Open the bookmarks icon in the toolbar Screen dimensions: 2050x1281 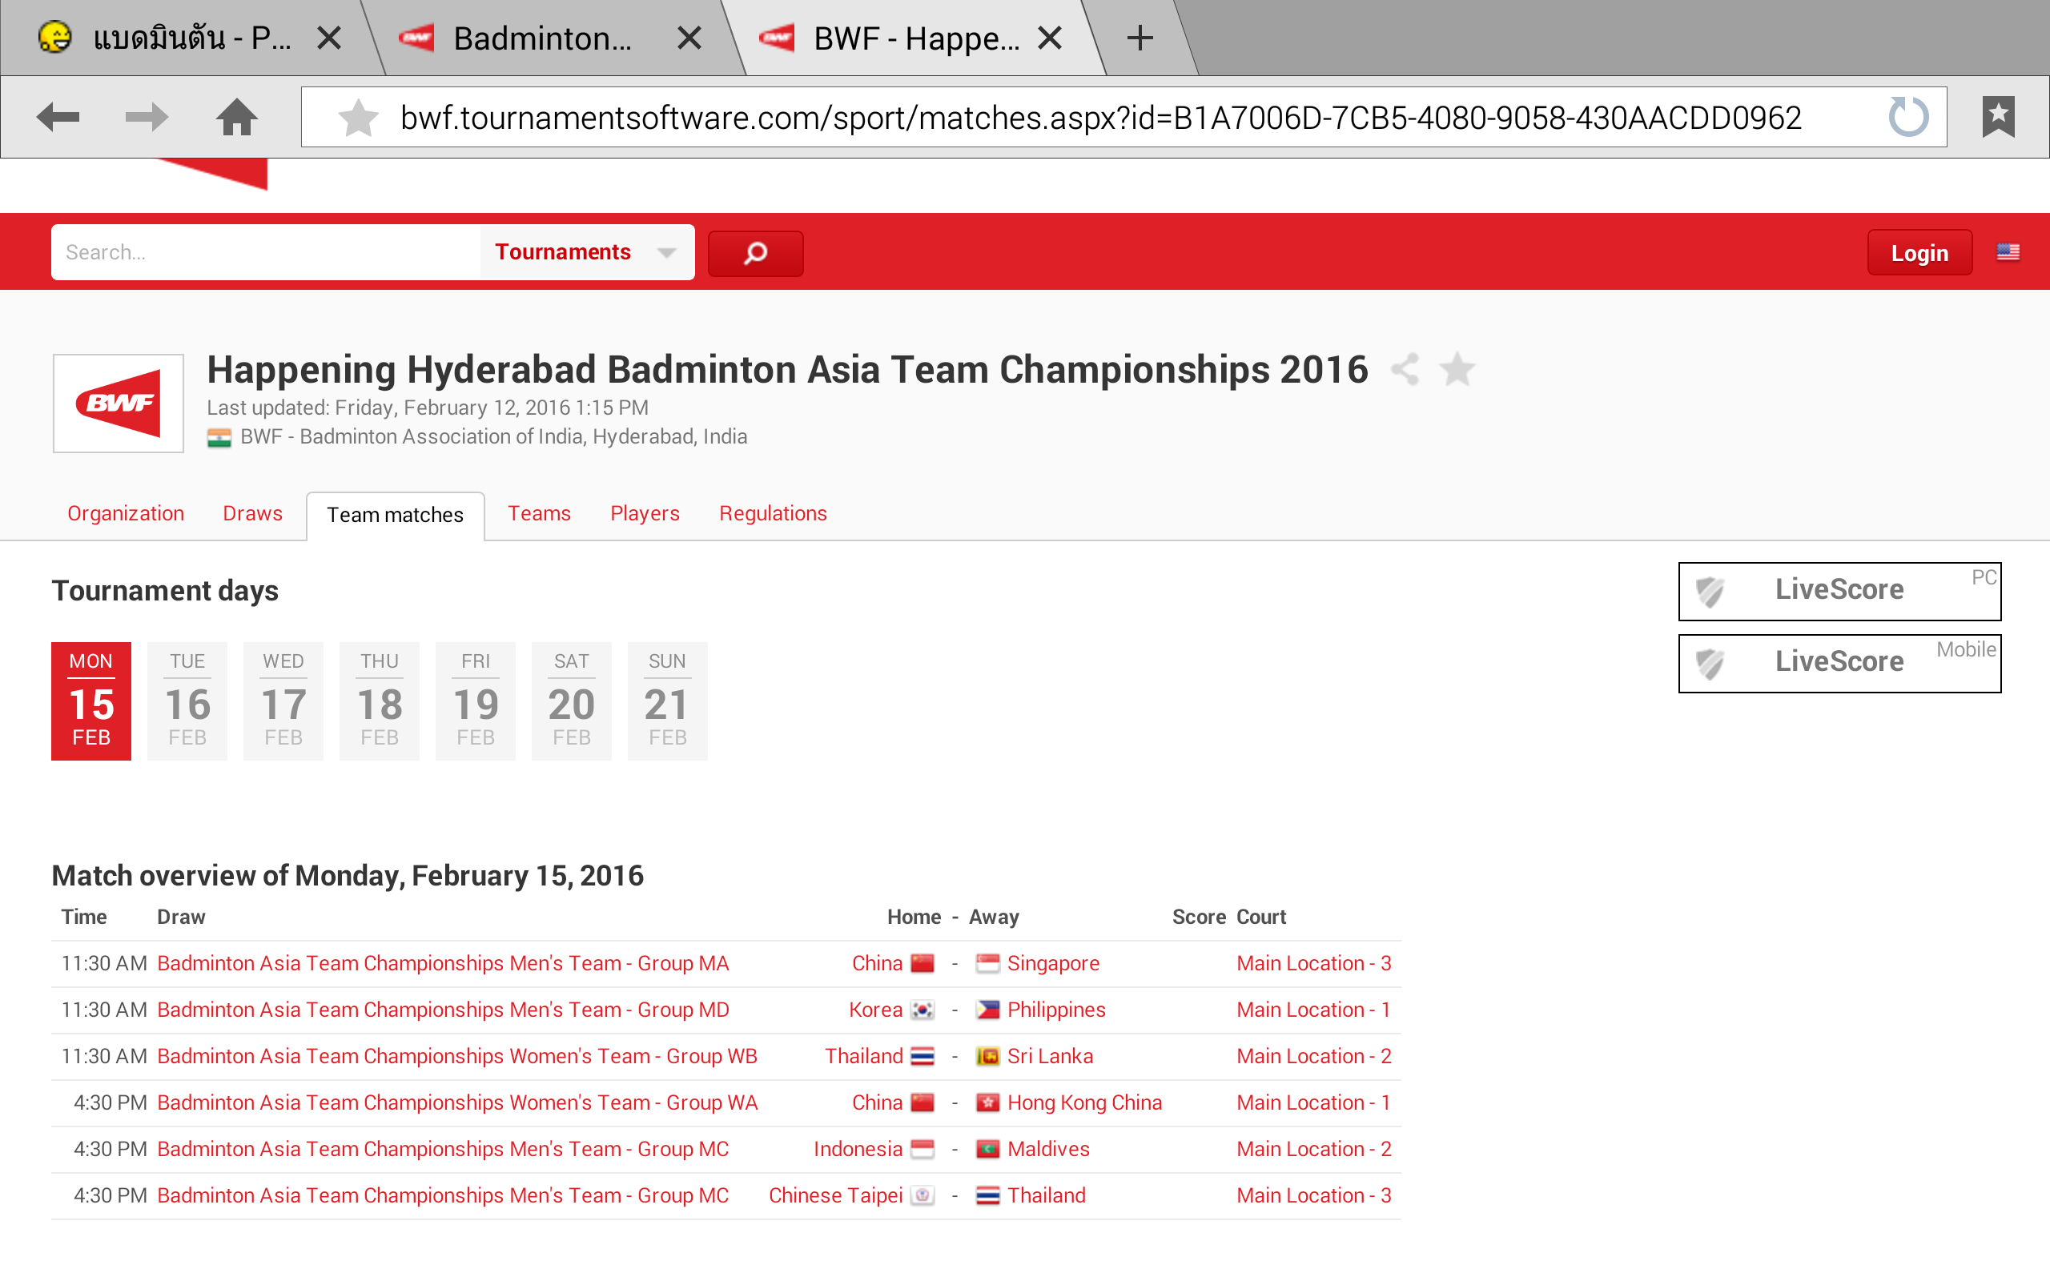[x=1998, y=117]
